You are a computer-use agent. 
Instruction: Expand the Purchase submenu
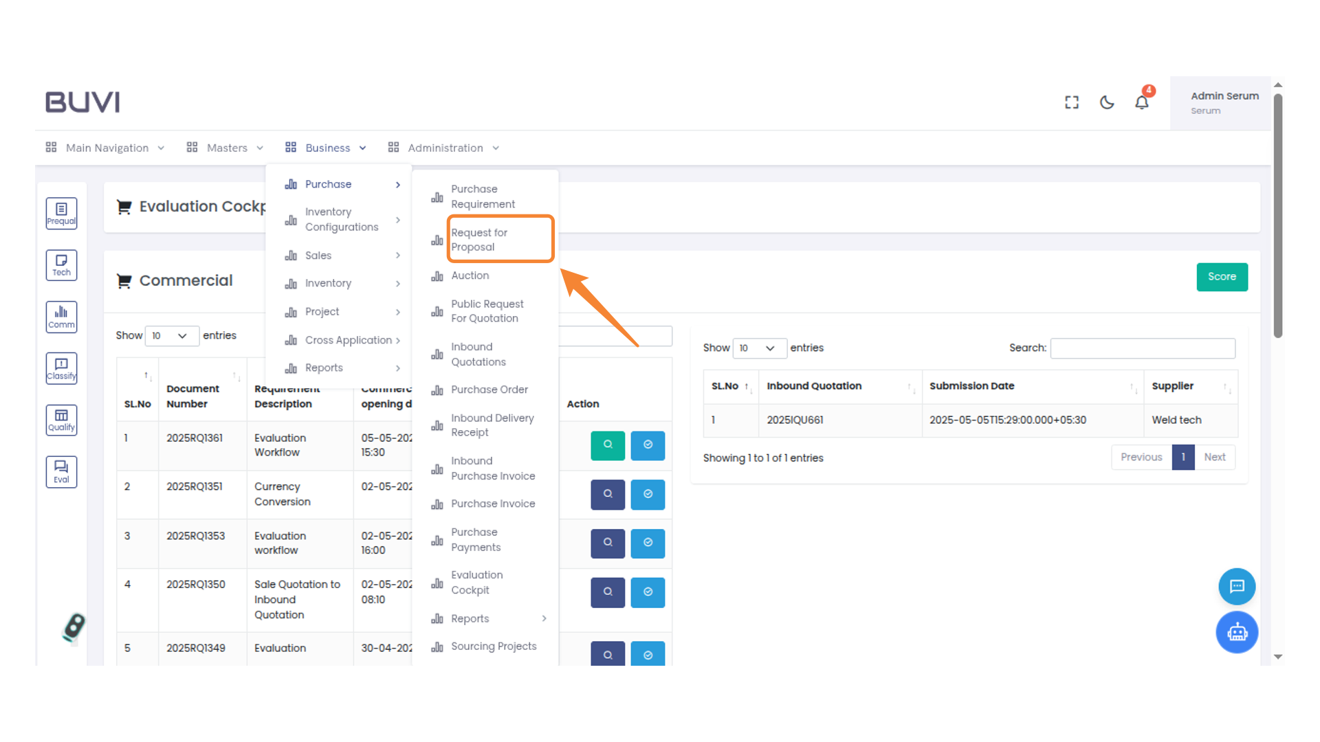coord(329,184)
